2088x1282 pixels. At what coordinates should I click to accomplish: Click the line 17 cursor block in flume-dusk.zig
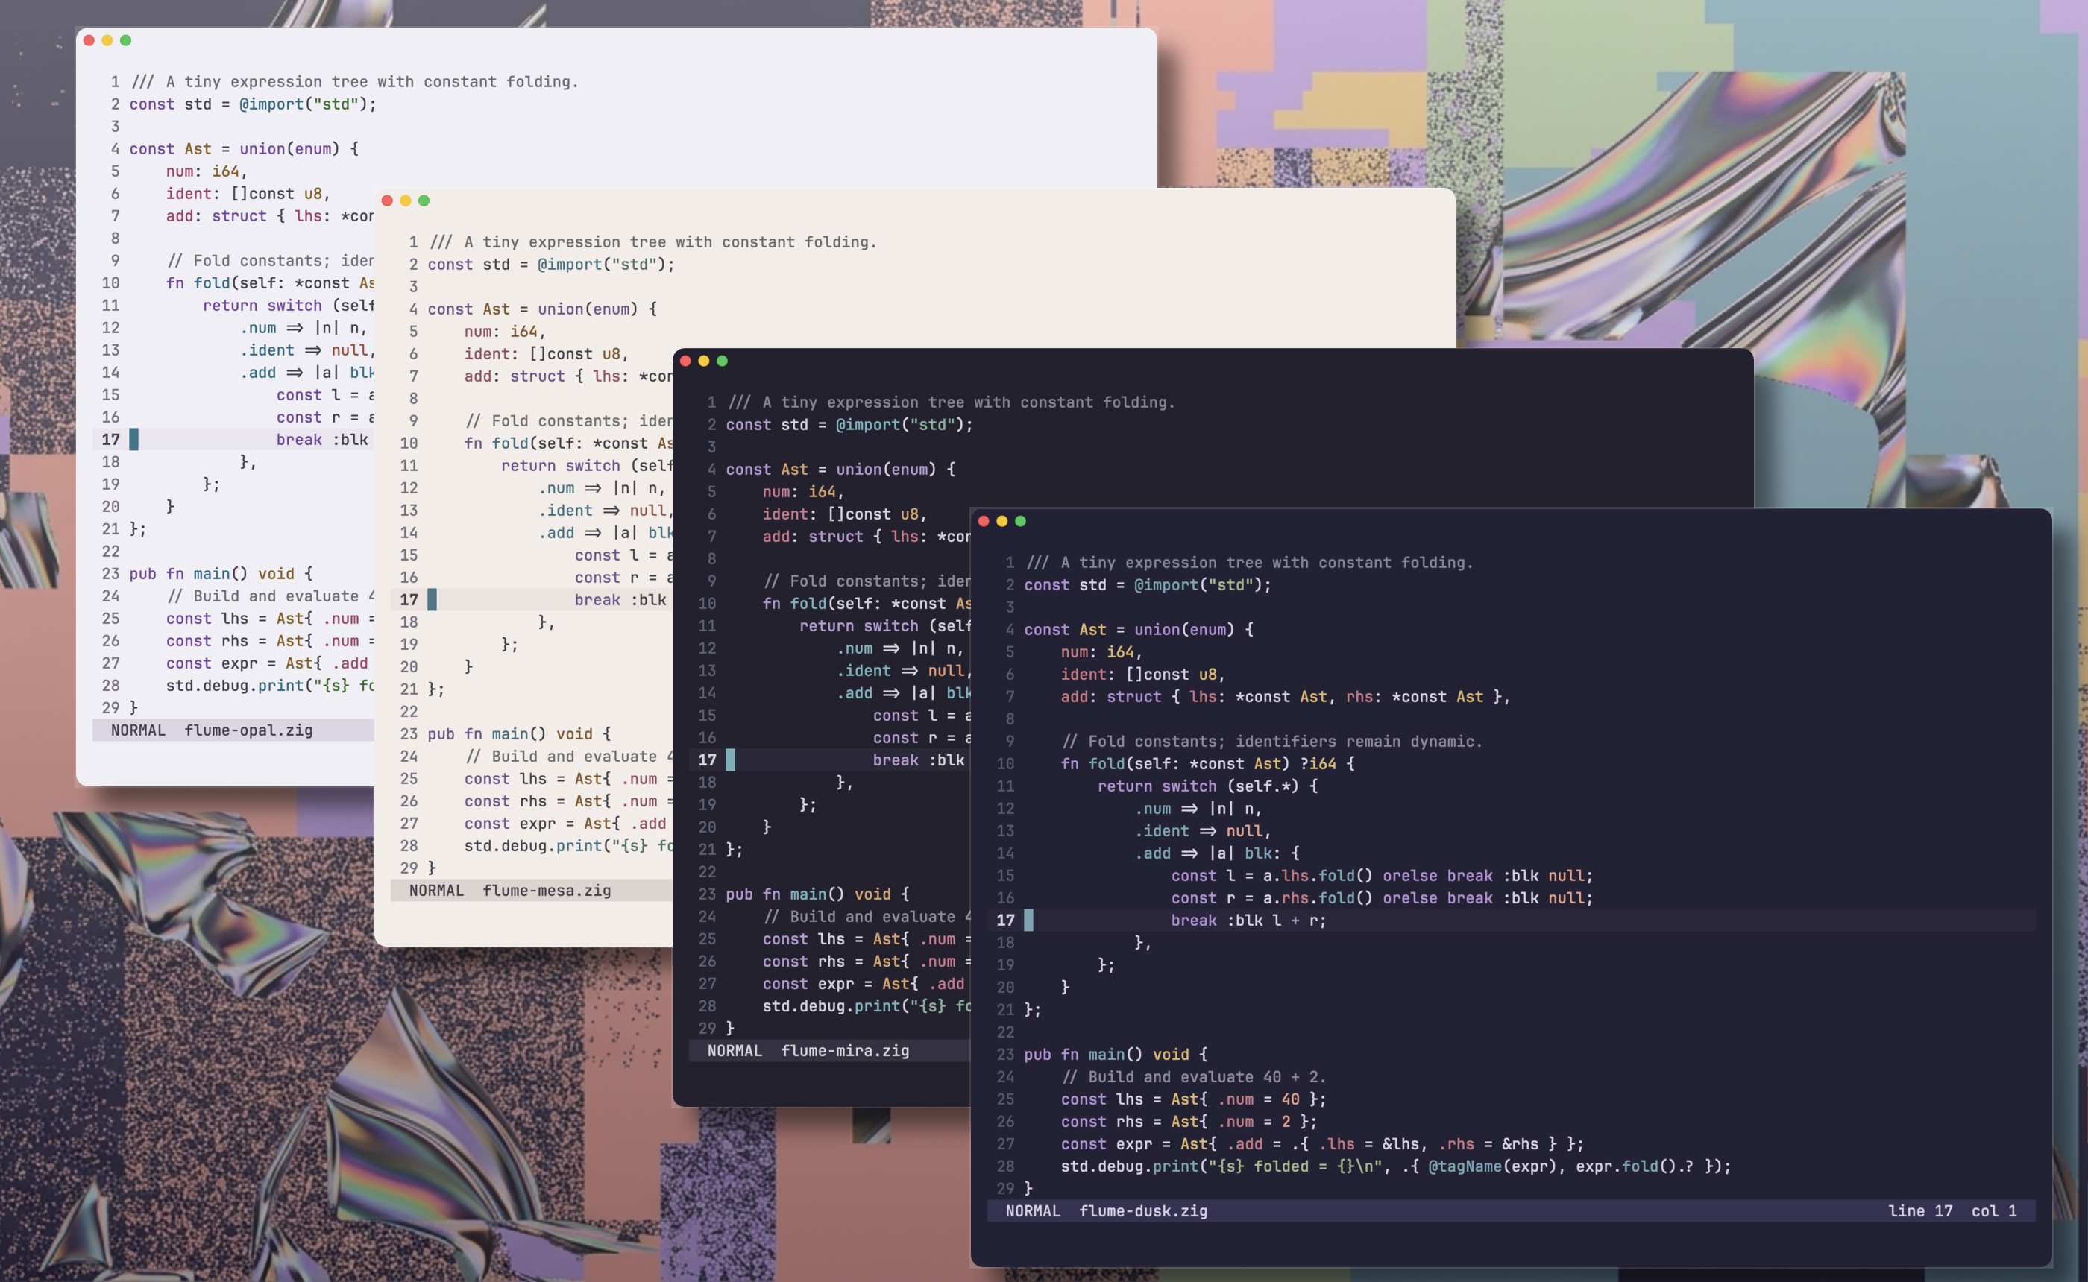[x=1029, y=921]
